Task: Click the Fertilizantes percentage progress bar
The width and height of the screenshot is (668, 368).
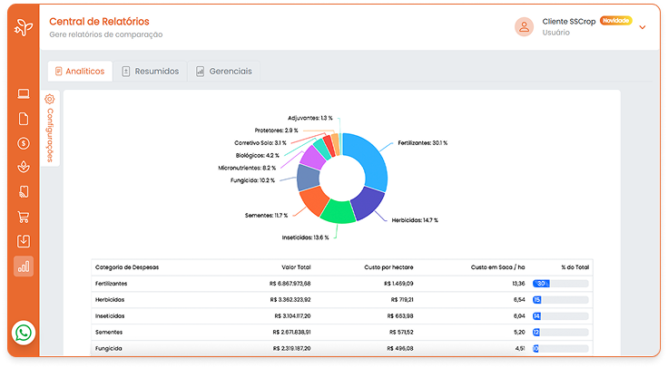Action: [x=560, y=283]
